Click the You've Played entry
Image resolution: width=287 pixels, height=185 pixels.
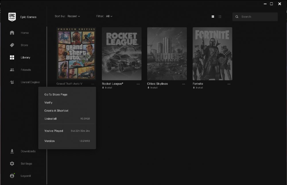tap(67, 131)
